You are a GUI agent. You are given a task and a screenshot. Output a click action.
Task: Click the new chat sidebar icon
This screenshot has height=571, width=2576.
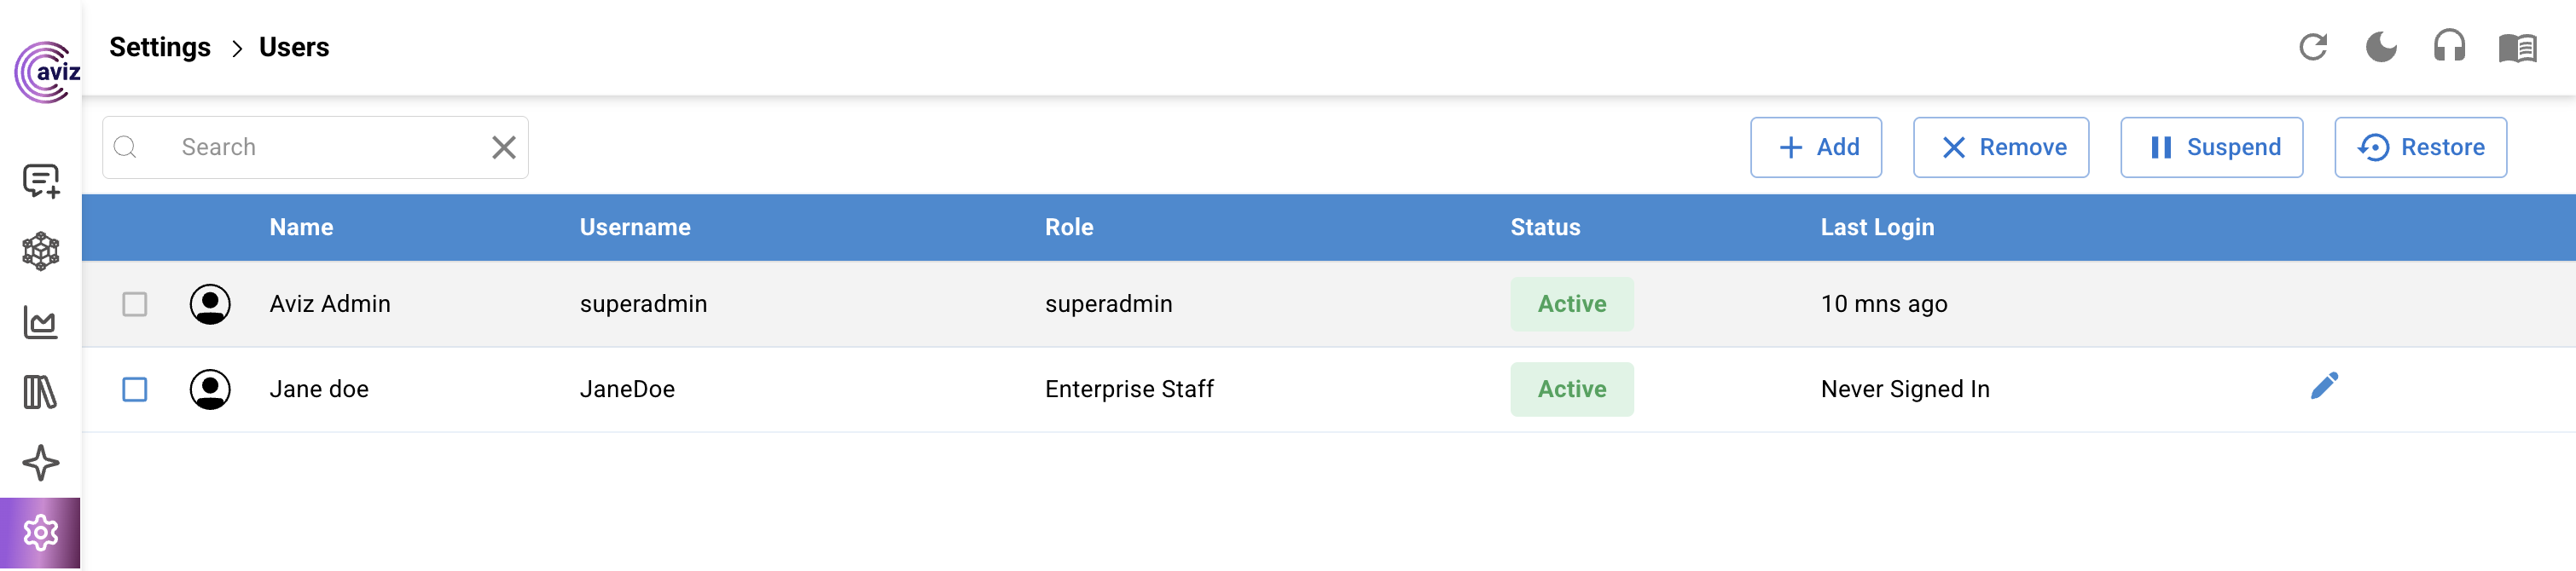coord(40,181)
